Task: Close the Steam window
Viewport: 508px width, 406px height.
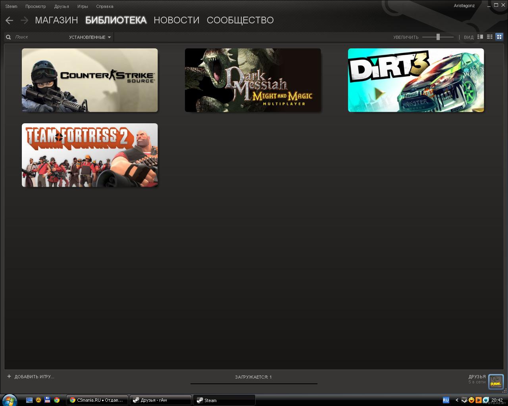Action: pos(503,5)
